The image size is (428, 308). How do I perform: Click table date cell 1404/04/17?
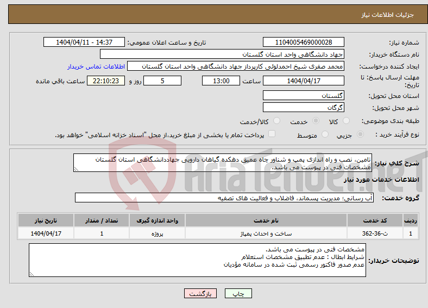pos(46,233)
